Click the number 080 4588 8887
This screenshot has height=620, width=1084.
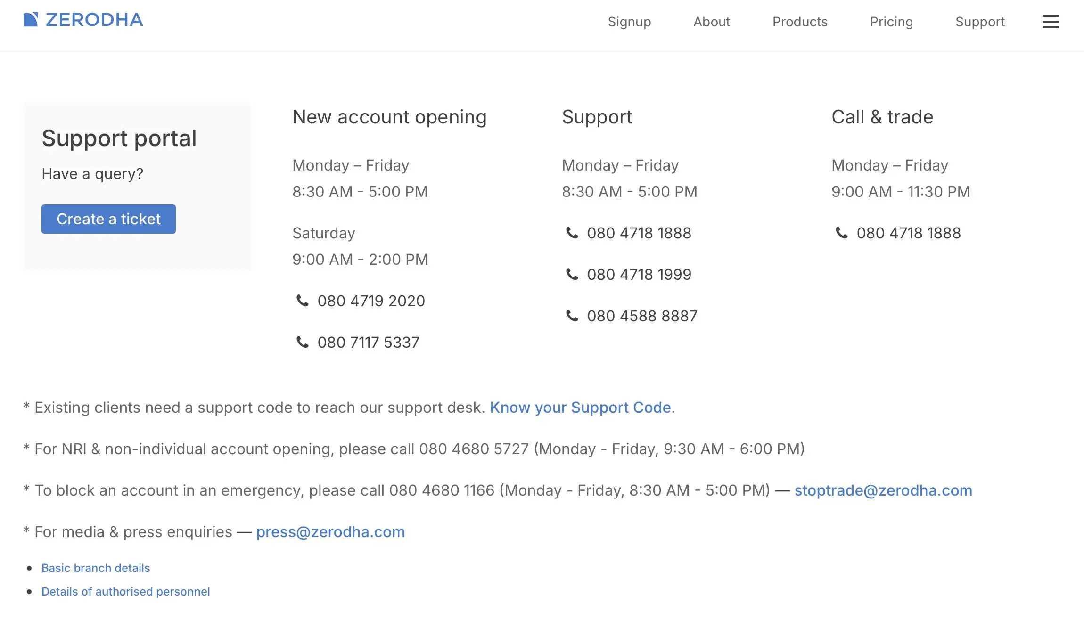[x=642, y=316]
